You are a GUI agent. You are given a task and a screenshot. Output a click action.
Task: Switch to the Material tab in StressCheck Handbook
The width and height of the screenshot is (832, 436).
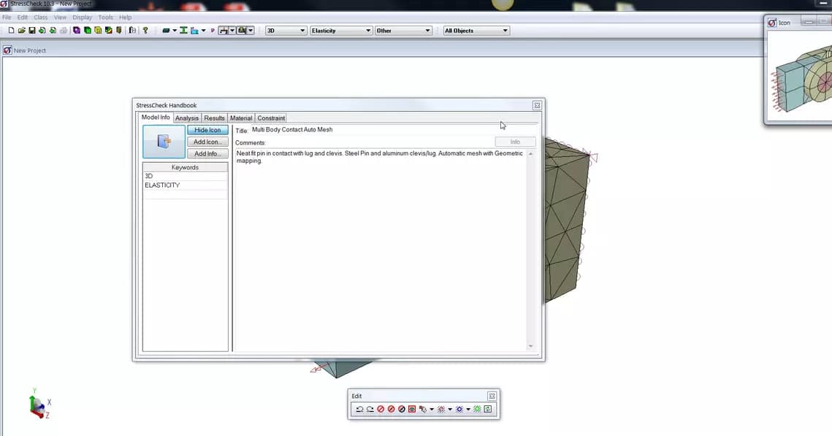coord(241,118)
